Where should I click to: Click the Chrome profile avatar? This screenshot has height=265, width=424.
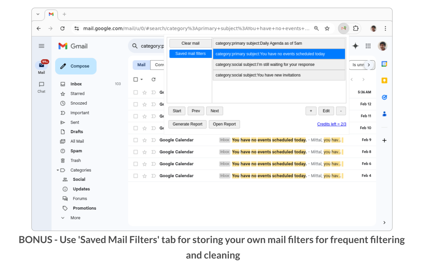[x=373, y=28]
